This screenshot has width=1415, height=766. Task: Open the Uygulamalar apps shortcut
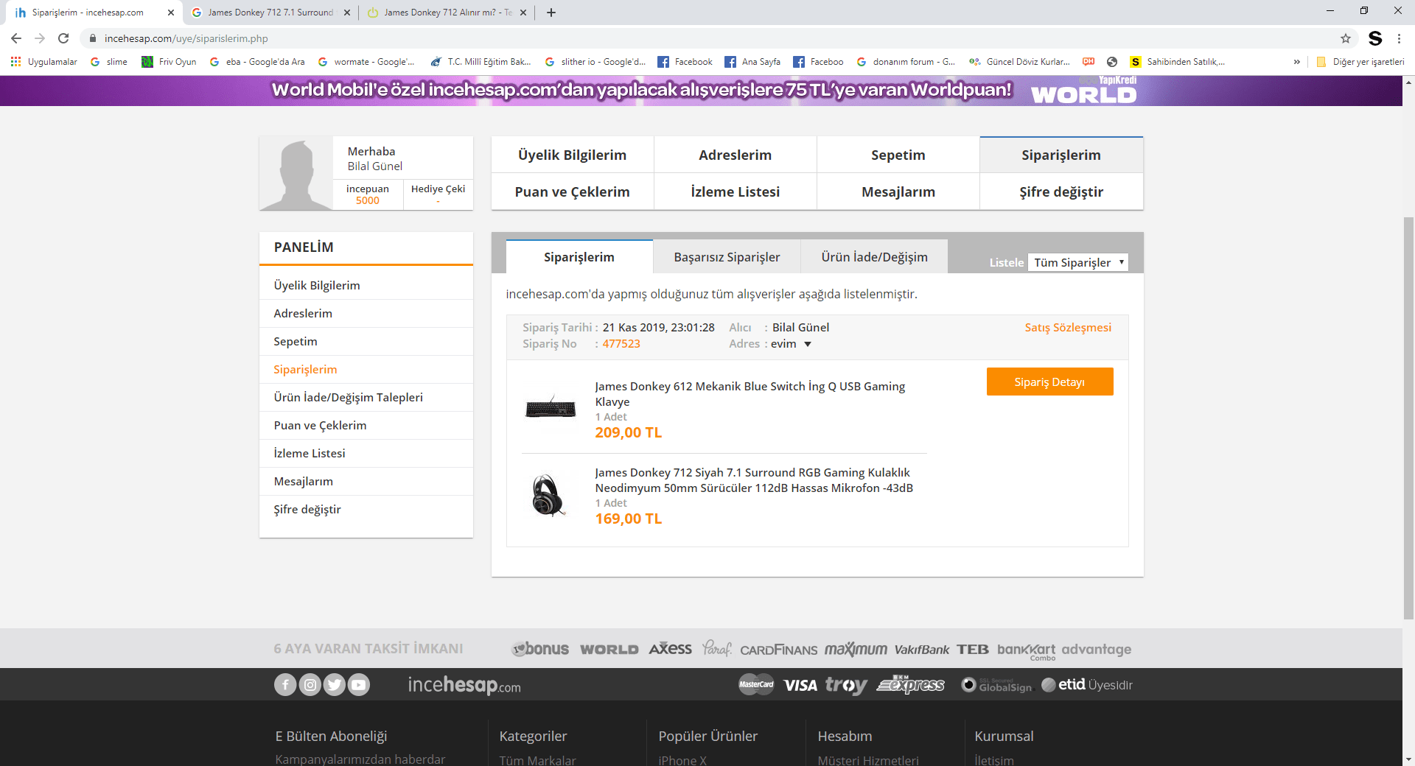pyautogui.click(x=44, y=62)
